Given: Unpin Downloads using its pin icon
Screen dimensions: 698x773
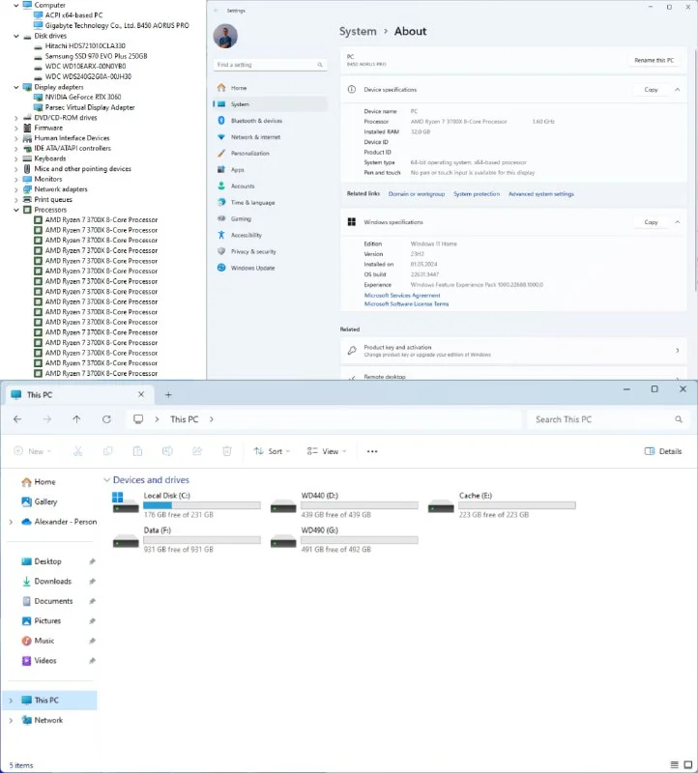Looking at the screenshot, I should [92, 582].
